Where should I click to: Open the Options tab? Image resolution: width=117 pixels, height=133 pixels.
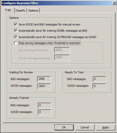[33, 11]
